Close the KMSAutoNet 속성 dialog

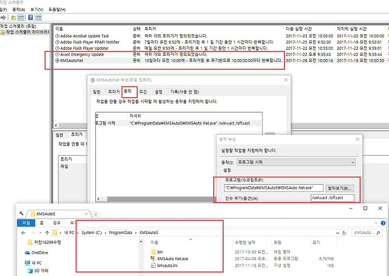click(x=286, y=80)
